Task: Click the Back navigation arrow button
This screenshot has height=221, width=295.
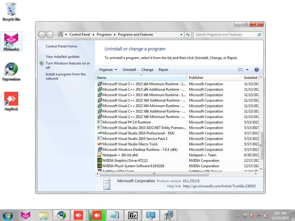Action: tap(42, 35)
